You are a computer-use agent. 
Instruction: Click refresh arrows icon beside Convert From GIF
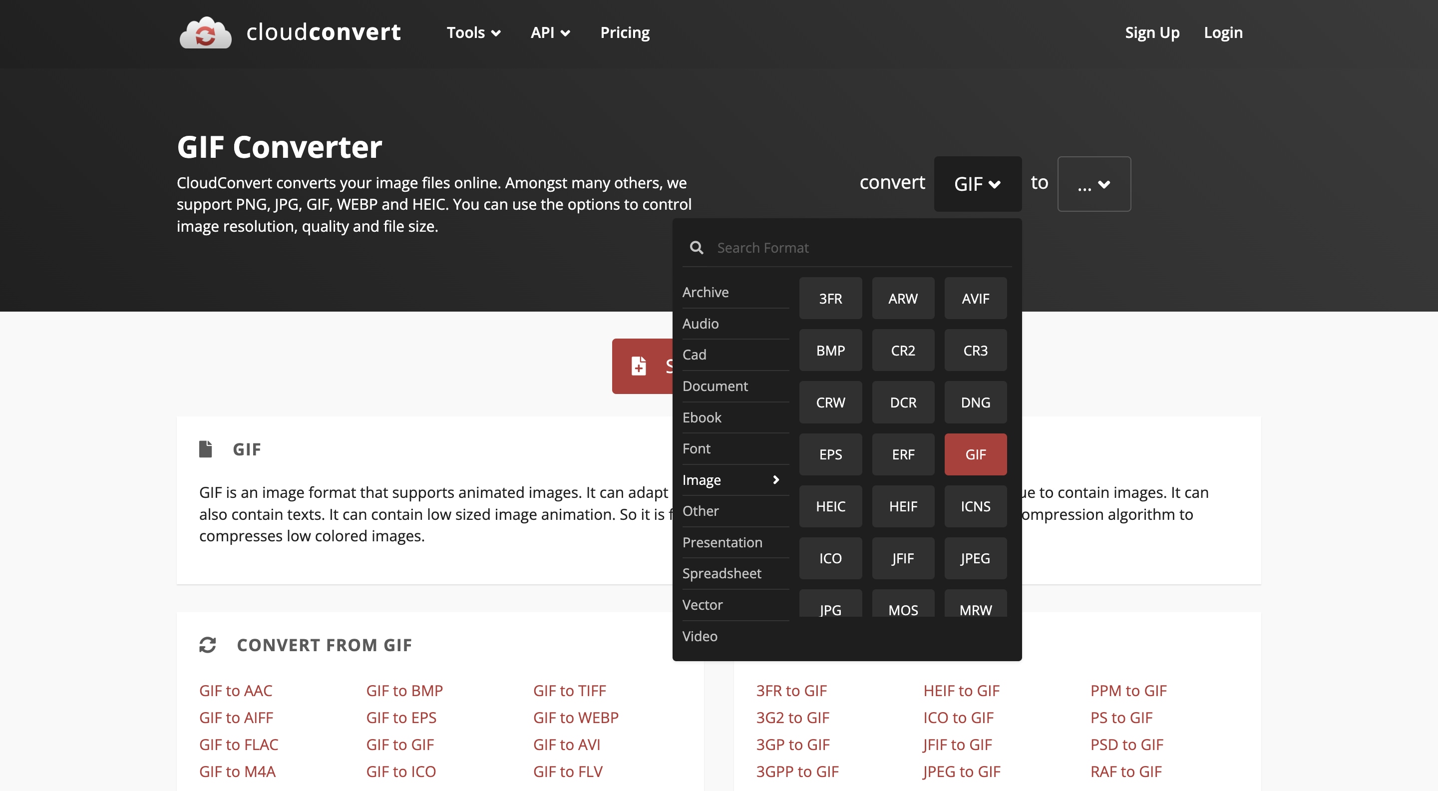208,645
